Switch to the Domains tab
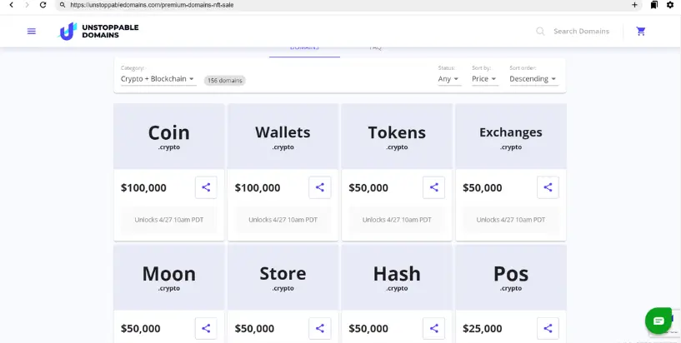Screen dimensions: 681x343 pyautogui.click(x=304, y=48)
